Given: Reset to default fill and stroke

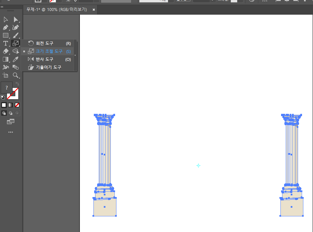Looking at the screenshot, I should point(3,97).
